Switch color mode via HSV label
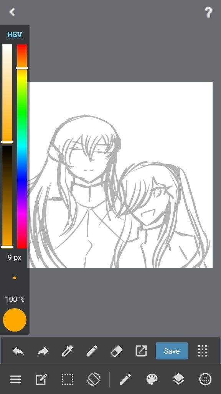This screenshot has width=221, height=394. click(x=15, y=35)
